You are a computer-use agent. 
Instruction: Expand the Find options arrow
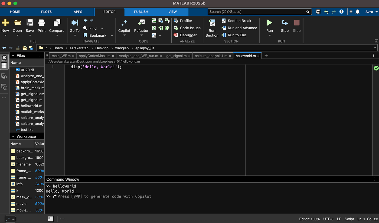coord(102,28)
